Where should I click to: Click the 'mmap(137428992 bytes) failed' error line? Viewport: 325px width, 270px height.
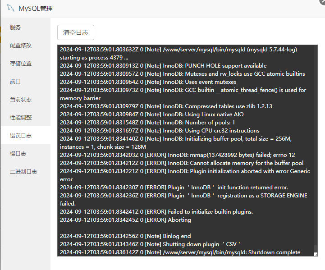click(178, 155)
